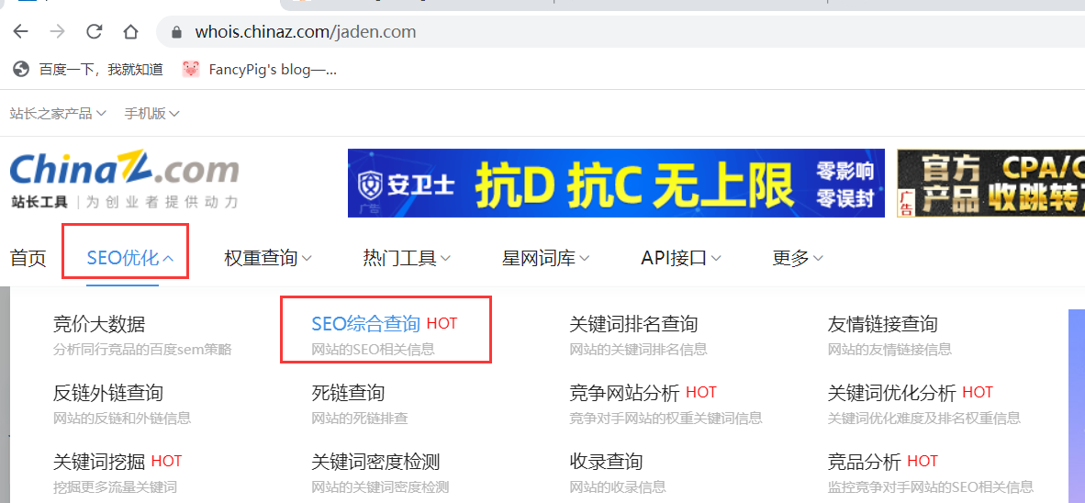Image resolution: width=1085 pixels, height=503 pixels.
Task: Open the 热门工具 menu
Action: (x=407, y=259)
